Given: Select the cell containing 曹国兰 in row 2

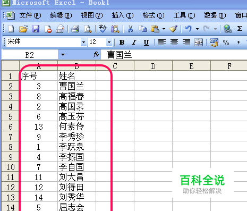Looking at the screenshot, I should pyautogui.click(x=76, y=86).
